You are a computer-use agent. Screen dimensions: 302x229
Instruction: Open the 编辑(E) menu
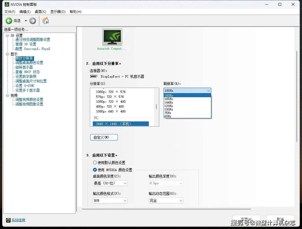tap(25, 12)
